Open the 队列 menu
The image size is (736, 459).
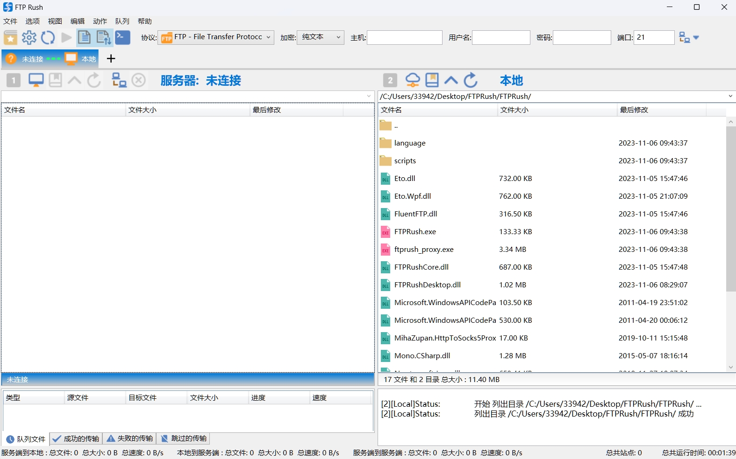(x=122, y=21)
